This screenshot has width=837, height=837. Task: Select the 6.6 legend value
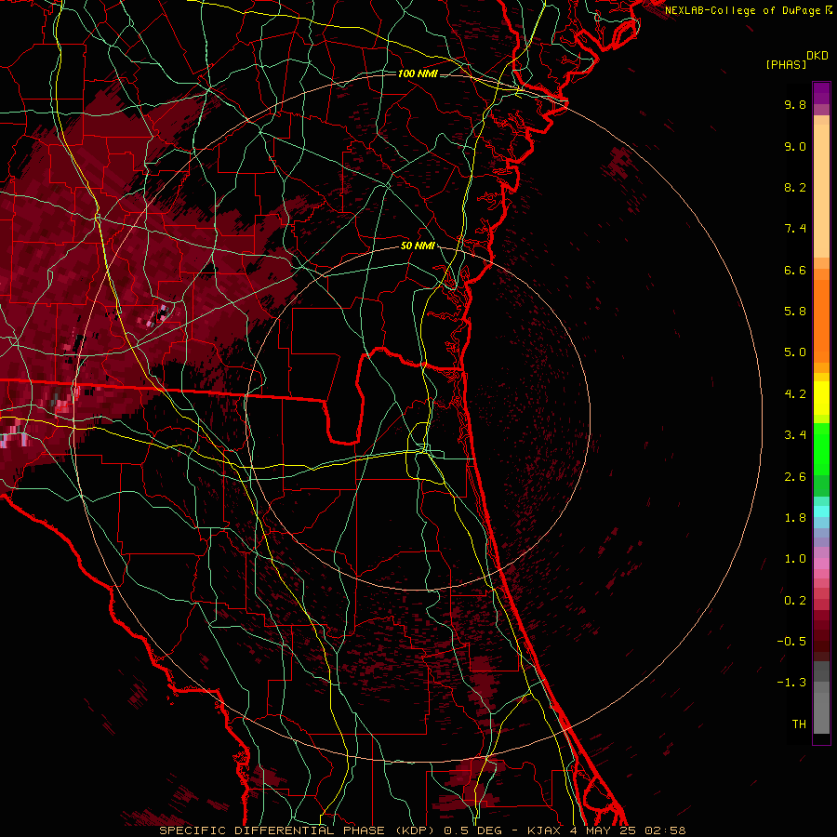point(795,270)
